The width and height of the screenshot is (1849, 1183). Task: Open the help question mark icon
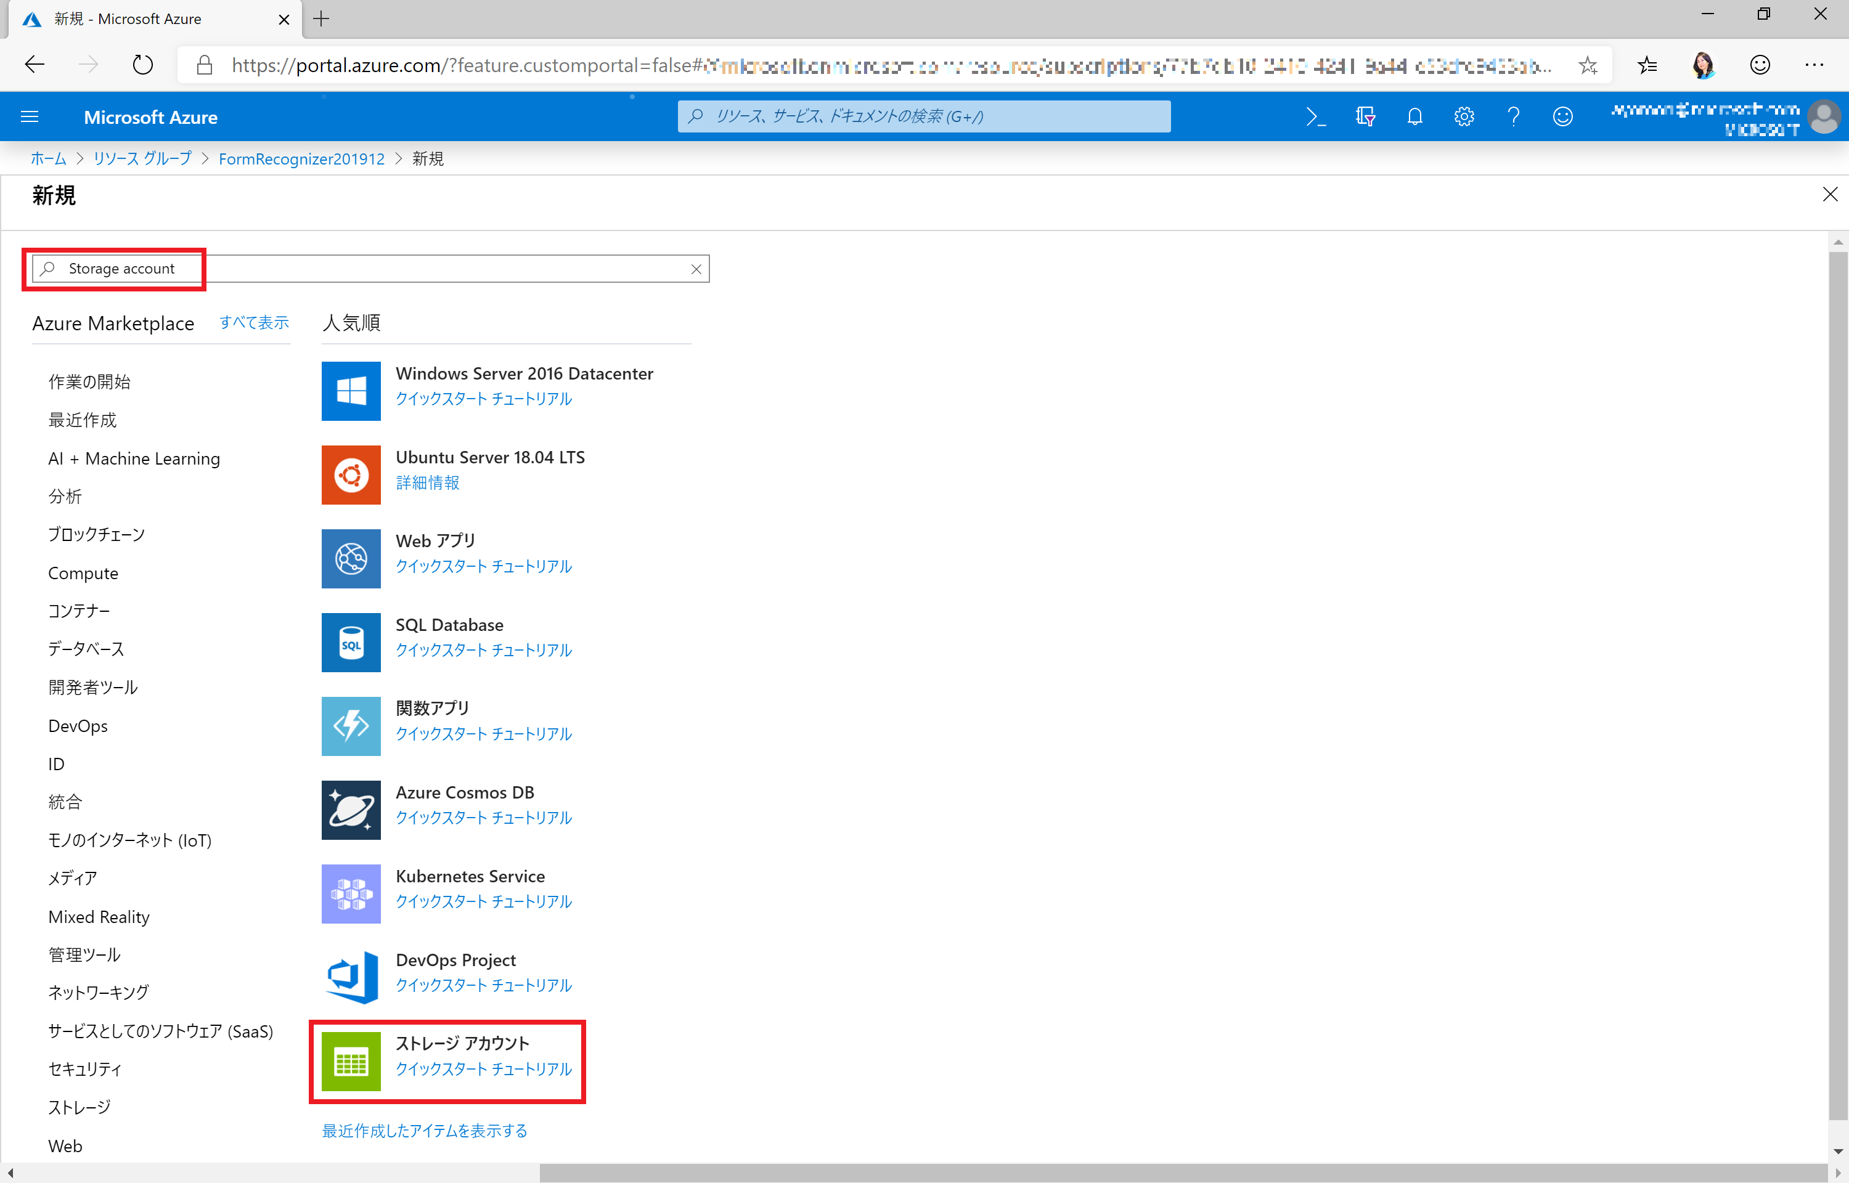1513,117
